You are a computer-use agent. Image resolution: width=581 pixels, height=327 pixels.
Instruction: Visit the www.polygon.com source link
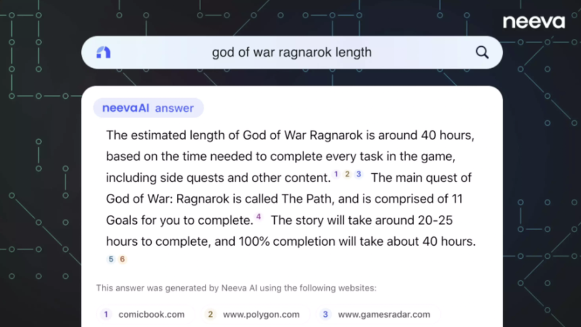click(x=261, y=314)
